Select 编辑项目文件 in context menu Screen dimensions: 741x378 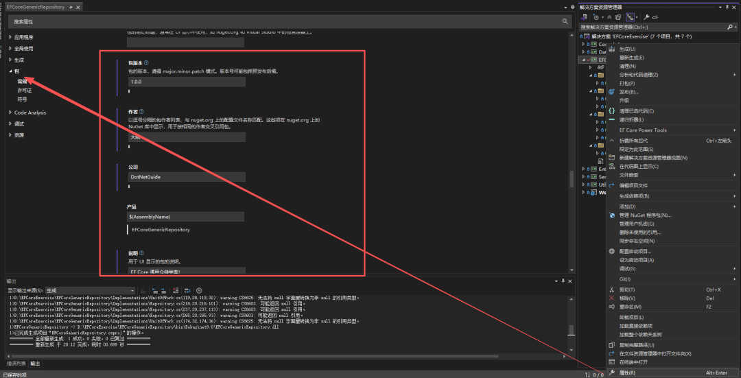pyautogui.click(x=633, y=185)
